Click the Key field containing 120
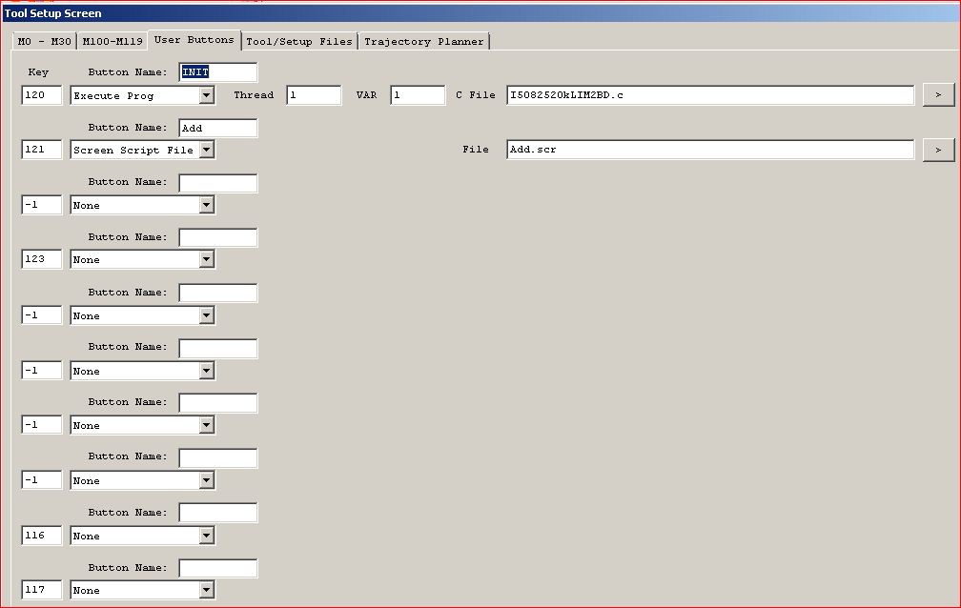 (x=42, y=95)
